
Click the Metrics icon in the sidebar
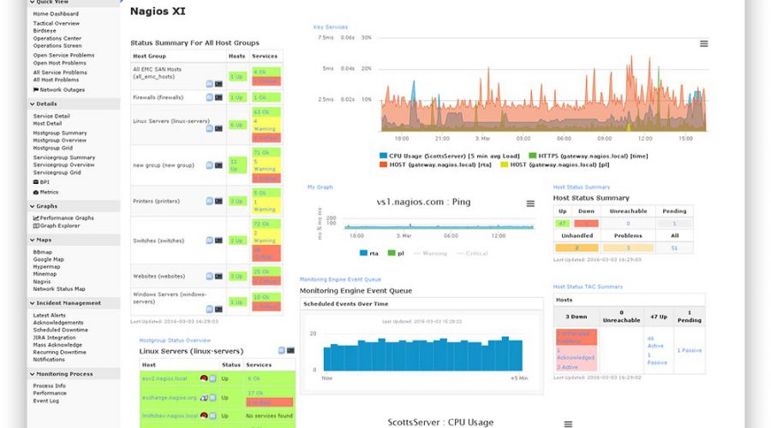tap(36, 192)
